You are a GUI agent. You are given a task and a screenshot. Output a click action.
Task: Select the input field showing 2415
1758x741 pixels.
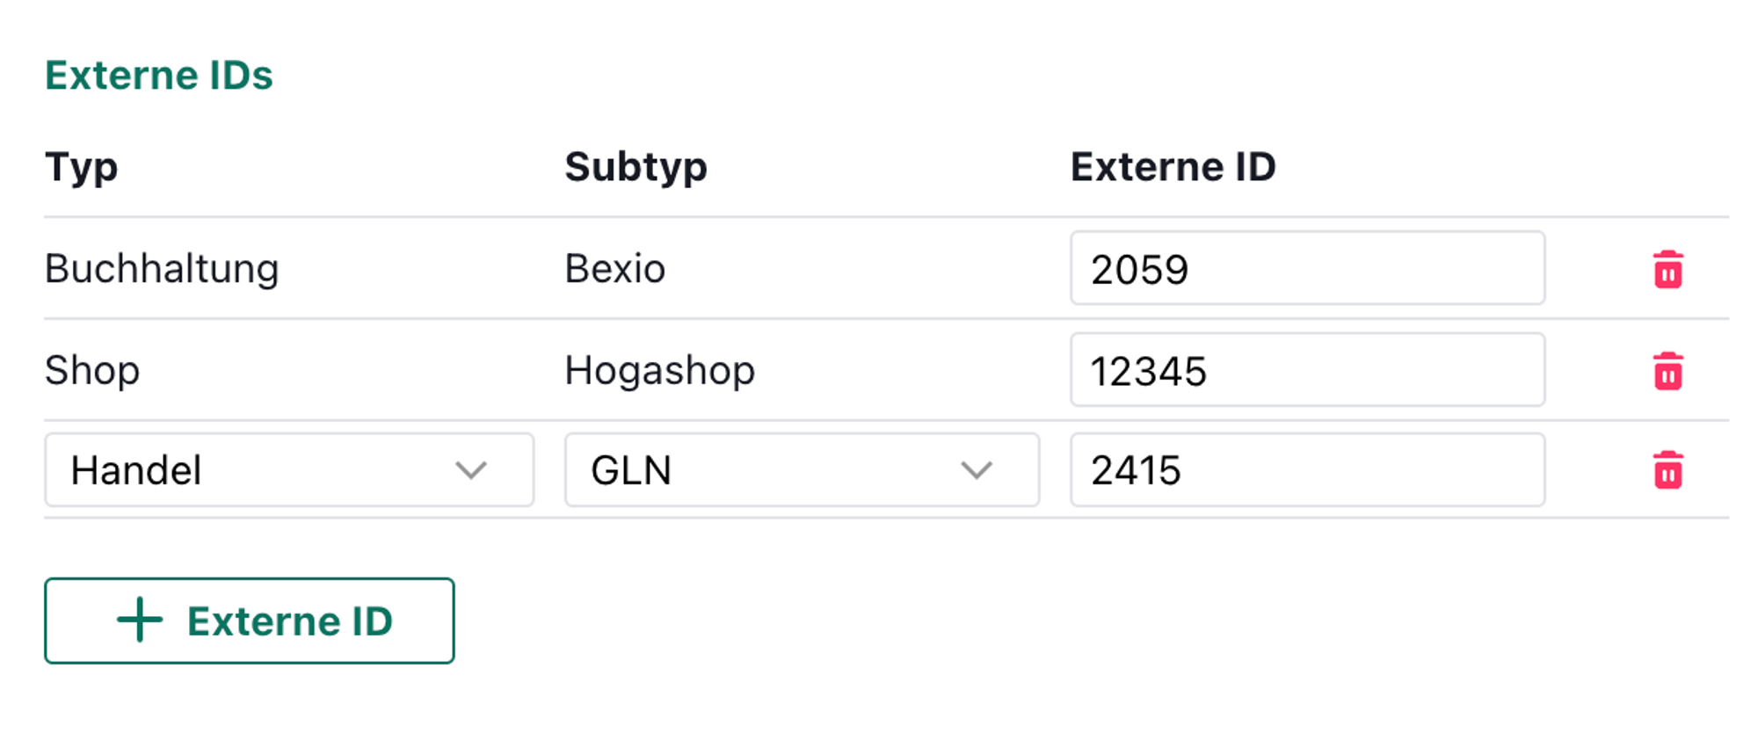coord(1306,470)
